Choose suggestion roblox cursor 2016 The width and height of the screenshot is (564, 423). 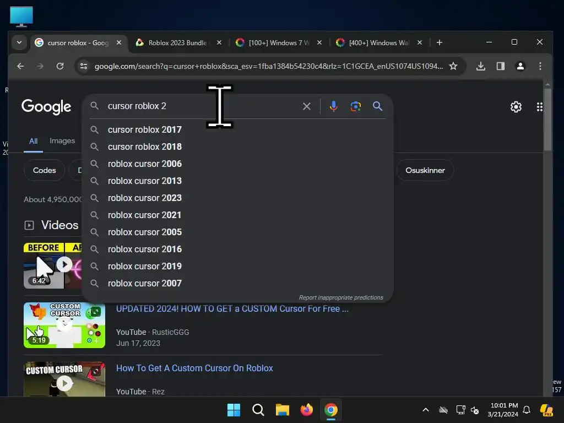coord(237,250)
